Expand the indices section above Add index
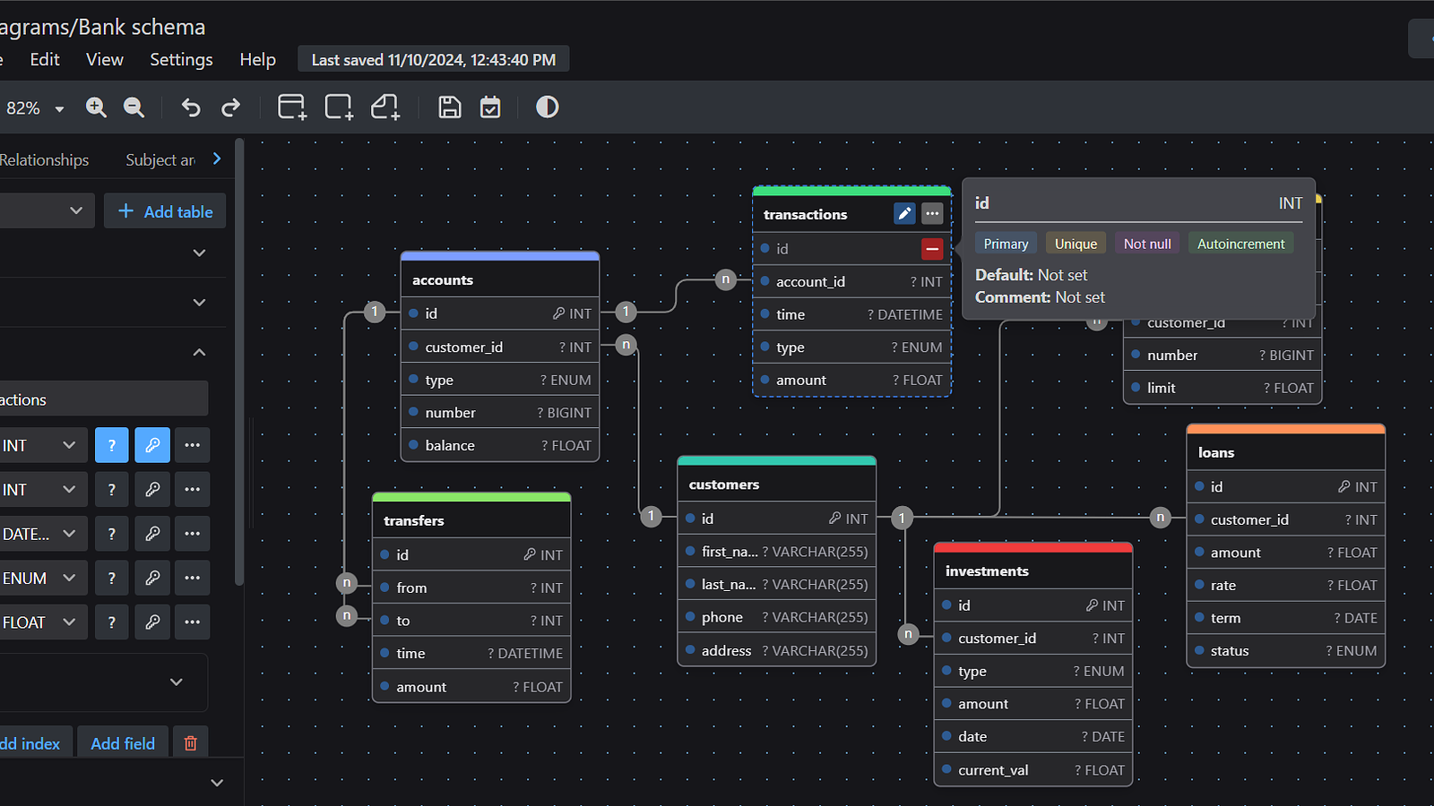Screen dimensions: 1434x806 click(177, 682)
